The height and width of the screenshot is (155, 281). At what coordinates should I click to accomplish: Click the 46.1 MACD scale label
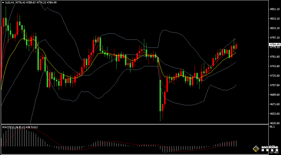pos(272,127)
